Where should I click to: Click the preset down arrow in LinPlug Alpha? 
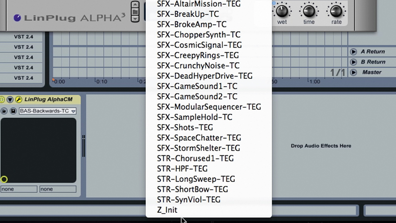point(135,19)
